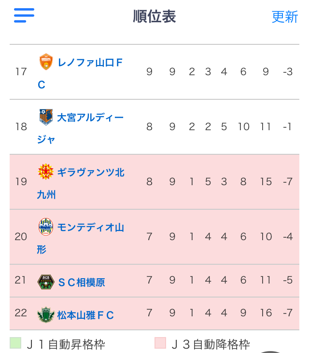Select rank 19 row number

tap(21, 182)
